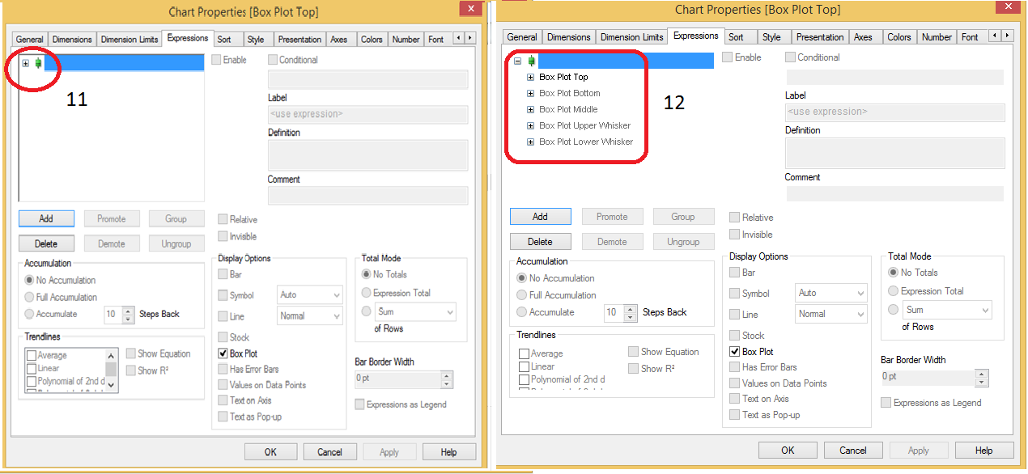Collapse the expression group in right dialog
The image size is (1028, 474).
(518, 61)
